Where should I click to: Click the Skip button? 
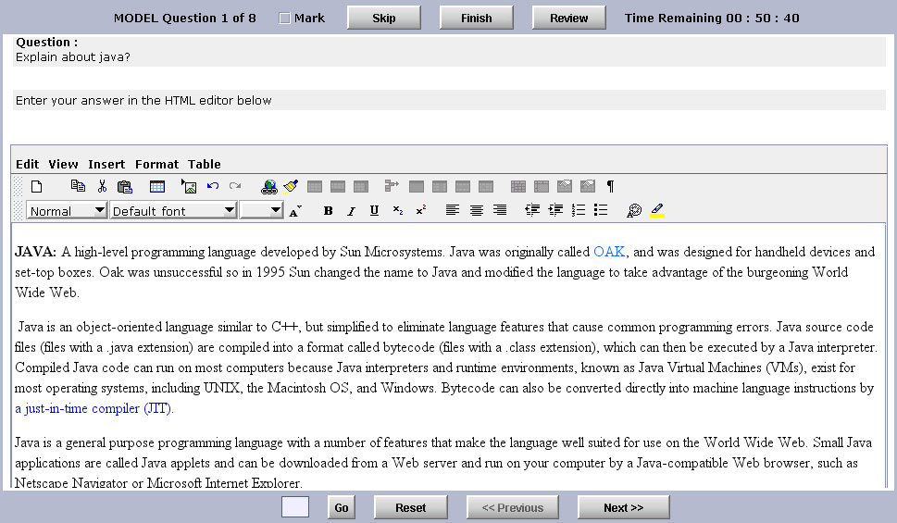pos(384,18)
